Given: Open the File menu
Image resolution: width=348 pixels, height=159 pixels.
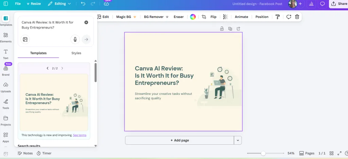Looking at the screenshot, I should coord(18,4).
